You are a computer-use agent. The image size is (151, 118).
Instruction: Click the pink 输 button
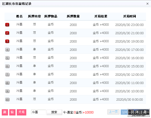(x=12, y=112)
